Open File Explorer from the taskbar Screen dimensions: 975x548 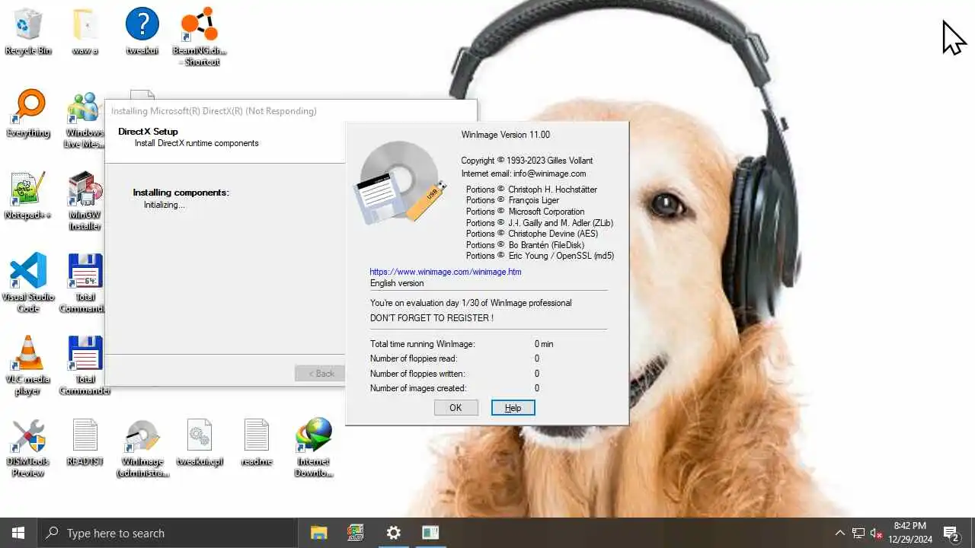pyautogui.click(x=318, y=533)
